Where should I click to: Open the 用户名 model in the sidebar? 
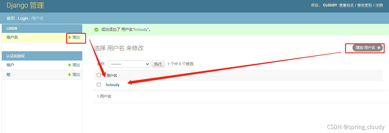click(x=12, y=37)
